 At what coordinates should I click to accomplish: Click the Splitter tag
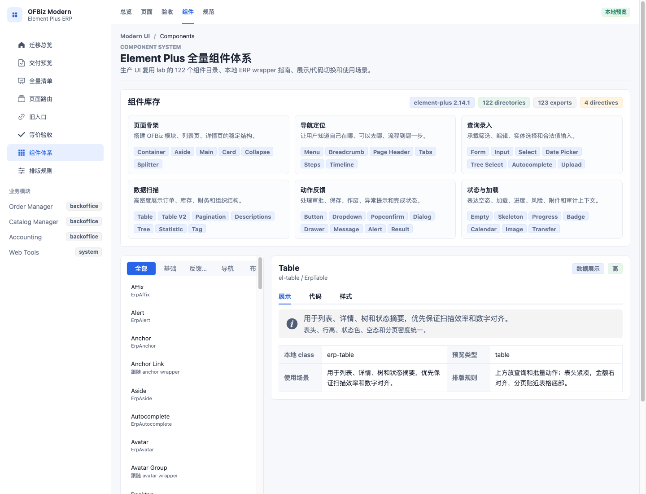click(x=148, y=164)
